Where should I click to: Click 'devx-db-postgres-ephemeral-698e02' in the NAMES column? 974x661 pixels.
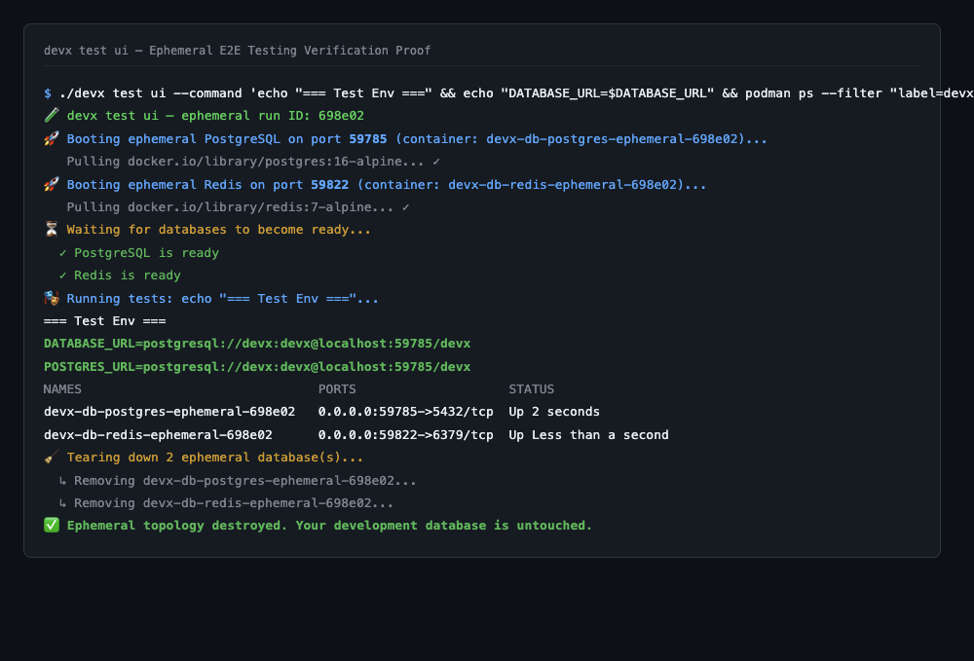[169, 412]
